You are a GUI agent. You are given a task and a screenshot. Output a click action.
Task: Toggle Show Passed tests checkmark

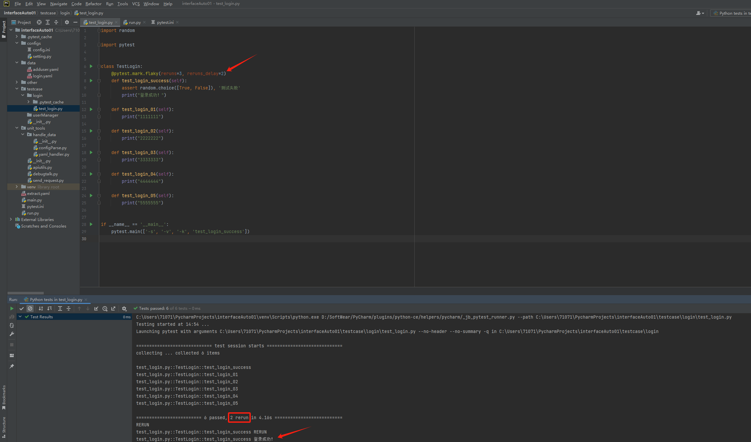coord(22,308)
